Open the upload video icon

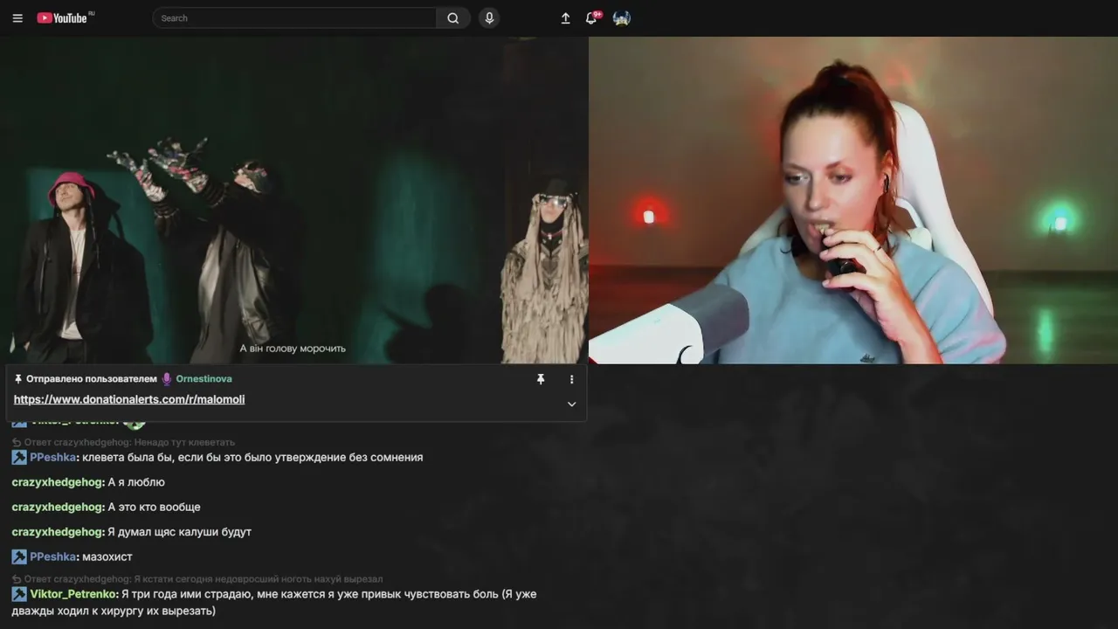(x=566, y=18)
